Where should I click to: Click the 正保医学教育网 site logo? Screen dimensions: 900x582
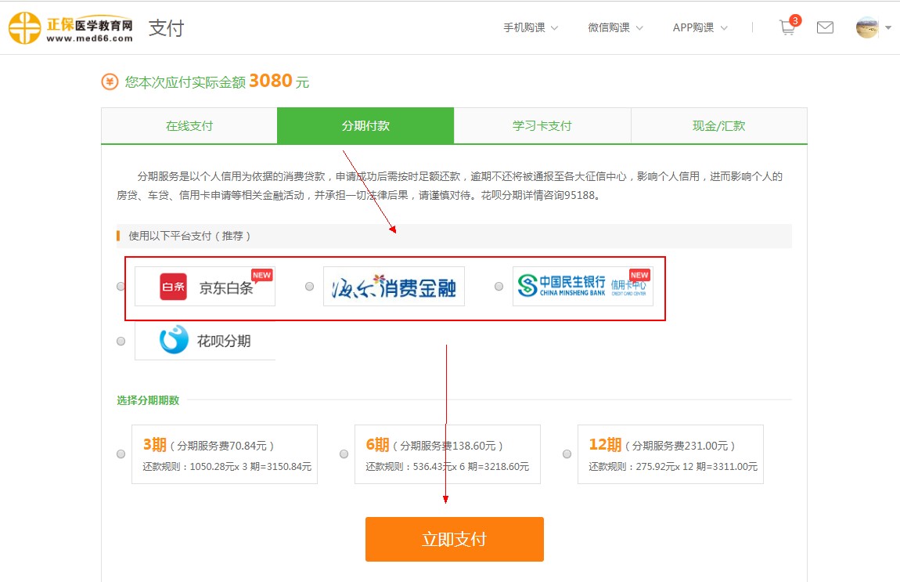70,27
